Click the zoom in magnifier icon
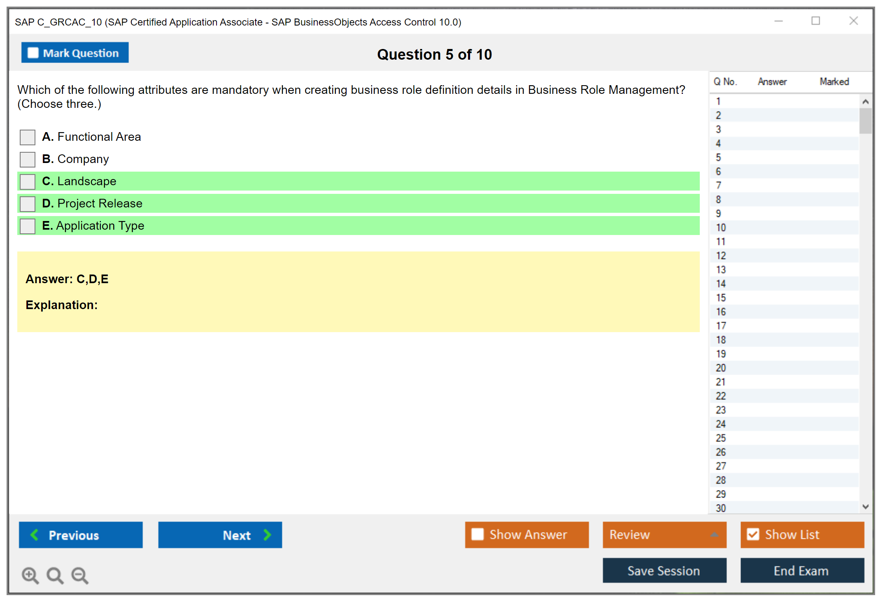Screen dimensions: 885x605 point(30,575)
